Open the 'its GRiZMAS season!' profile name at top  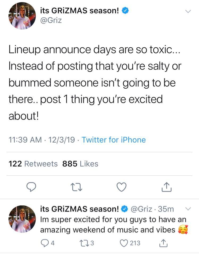tap(80, 11)
